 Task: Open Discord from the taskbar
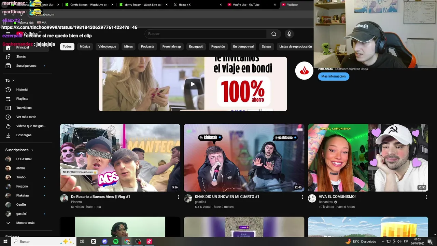(105, 242)
